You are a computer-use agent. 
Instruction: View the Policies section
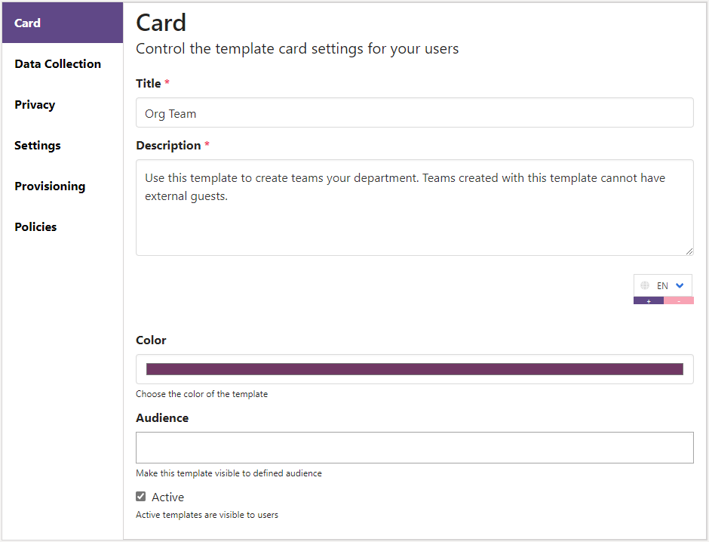(x=35, y=226)
